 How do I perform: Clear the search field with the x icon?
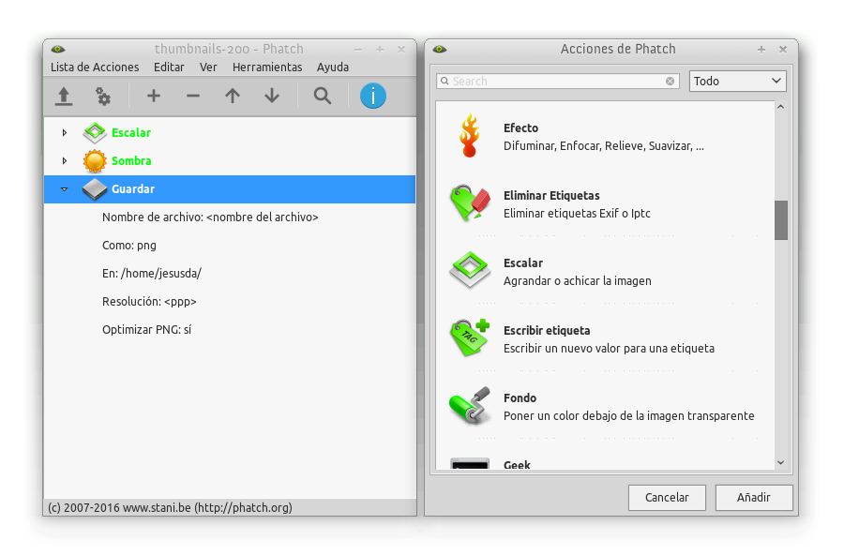670,81
